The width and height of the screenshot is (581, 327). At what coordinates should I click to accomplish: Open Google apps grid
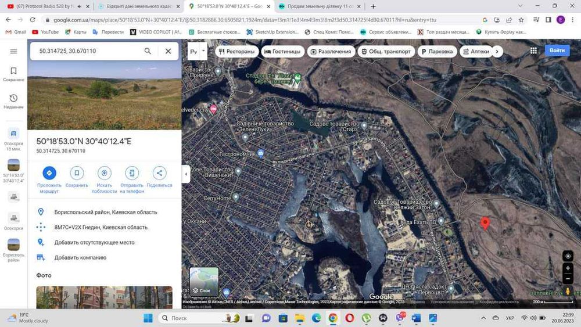pos(533,51)
